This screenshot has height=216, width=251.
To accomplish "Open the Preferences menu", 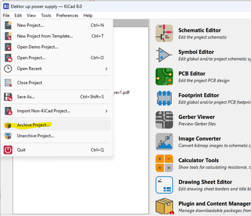I will [x=67, y=15].
